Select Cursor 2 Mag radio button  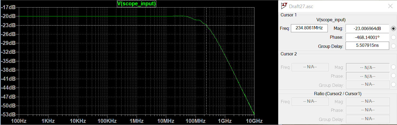pyautogui.click(x=393, y=67)
